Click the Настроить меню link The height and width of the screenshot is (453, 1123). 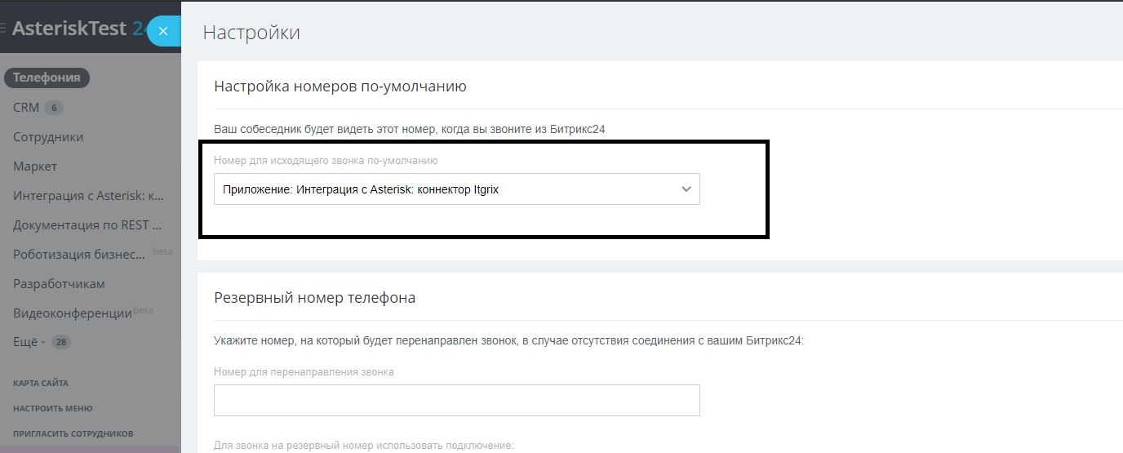tap(53, 408)
